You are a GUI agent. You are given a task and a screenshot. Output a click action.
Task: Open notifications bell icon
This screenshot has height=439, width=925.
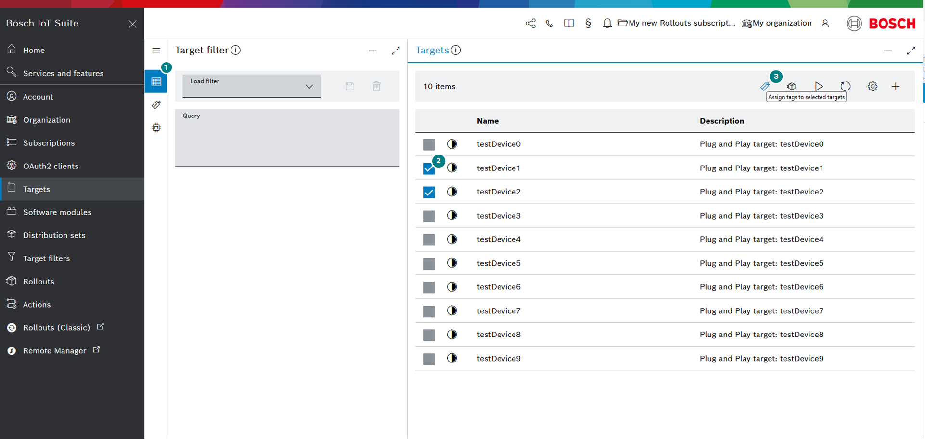coord(607,24)
